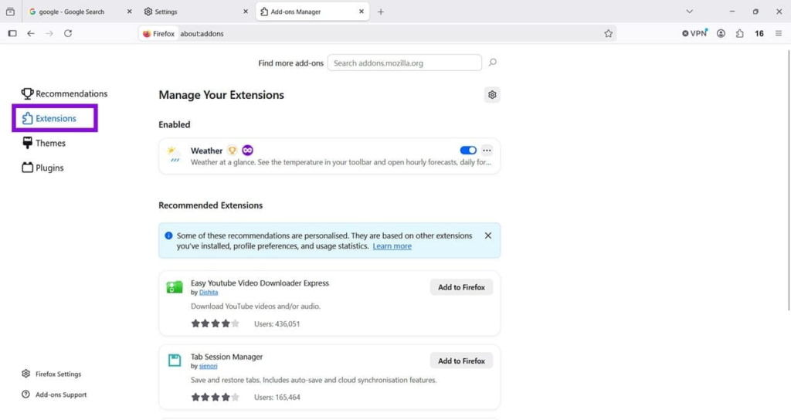The width and height of the screenshot is (791, 420).
Task: Open a new tab with plus button
Action: [380, 12]
